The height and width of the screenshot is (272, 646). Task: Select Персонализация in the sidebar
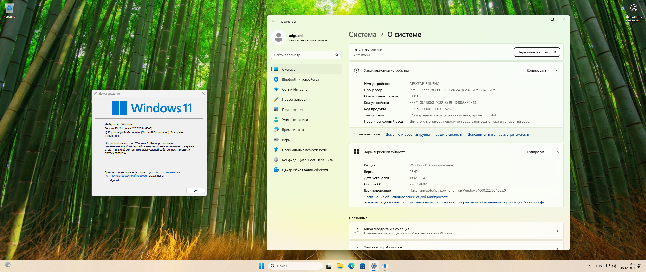[295, 99]
